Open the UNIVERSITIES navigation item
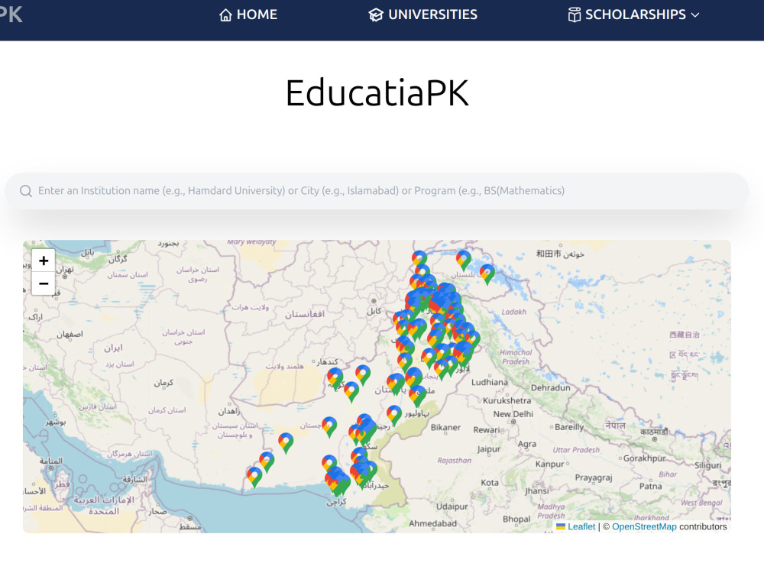This screenshot has height=573, width=764. 422,15
